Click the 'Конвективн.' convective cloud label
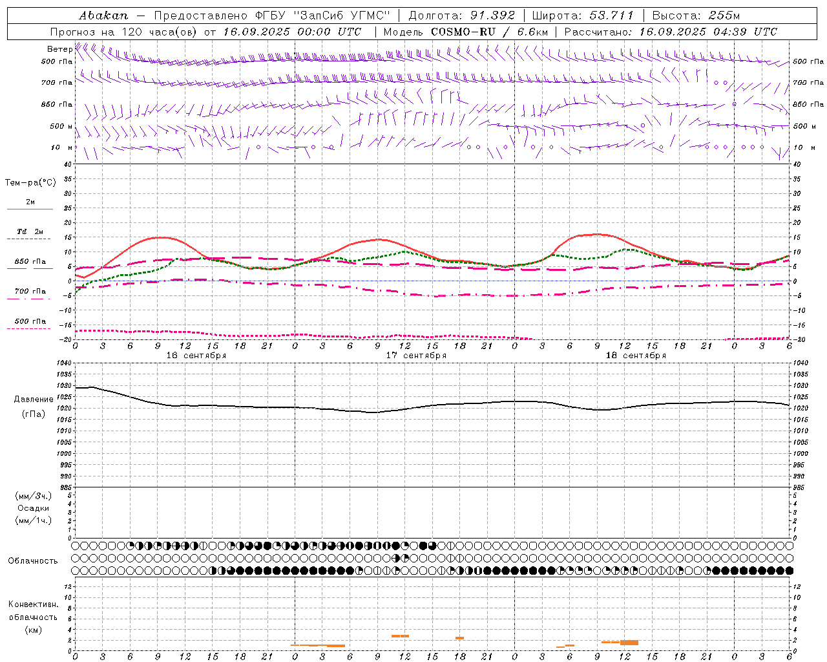827x662 pixels. (33, 604)
